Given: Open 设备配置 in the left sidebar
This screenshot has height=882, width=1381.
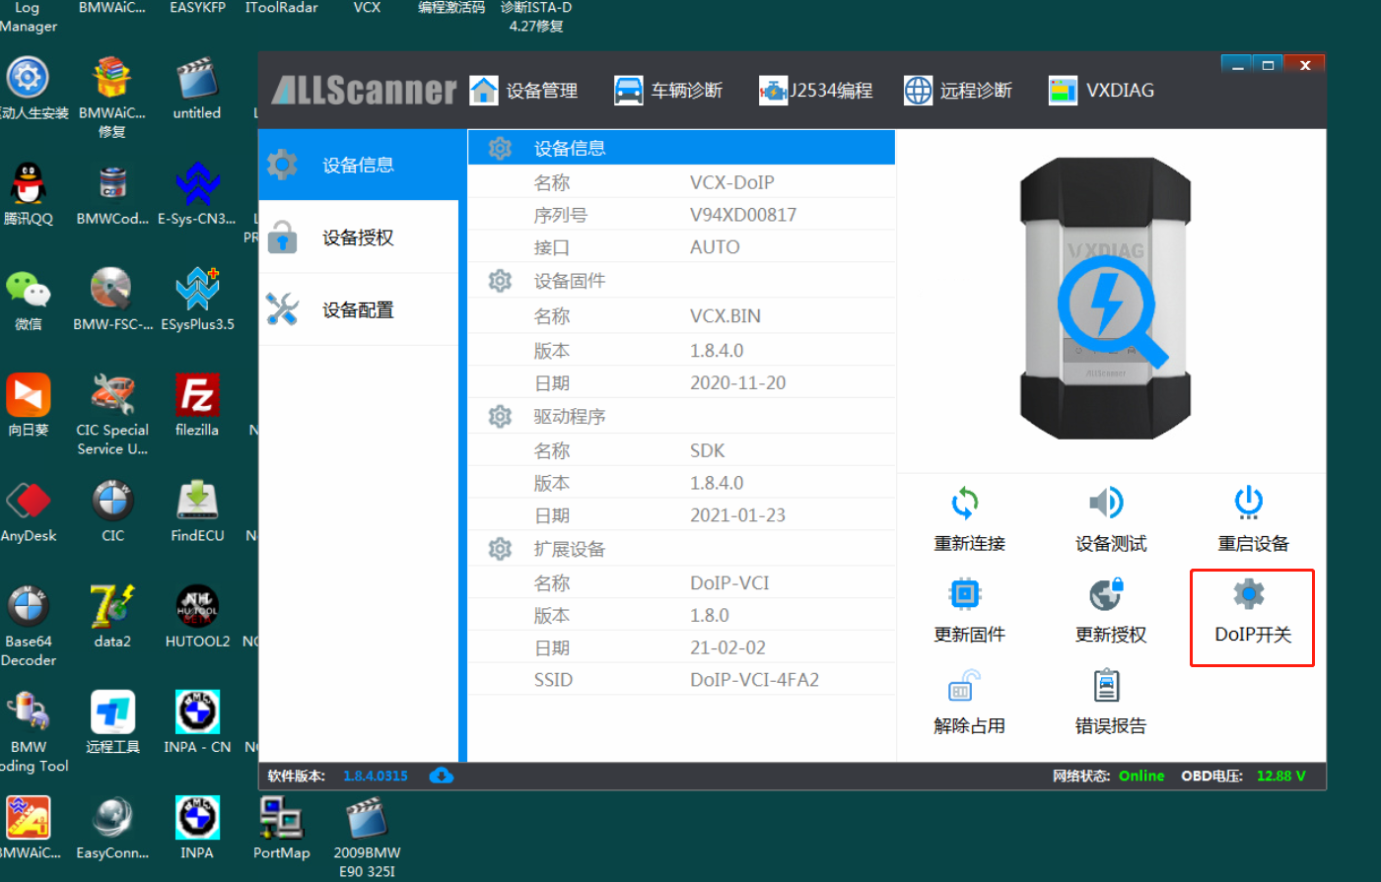Looking at the screenshot, I should tap(359, 309).
